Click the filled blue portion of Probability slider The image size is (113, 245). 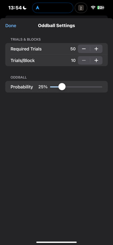click(54, 87)
